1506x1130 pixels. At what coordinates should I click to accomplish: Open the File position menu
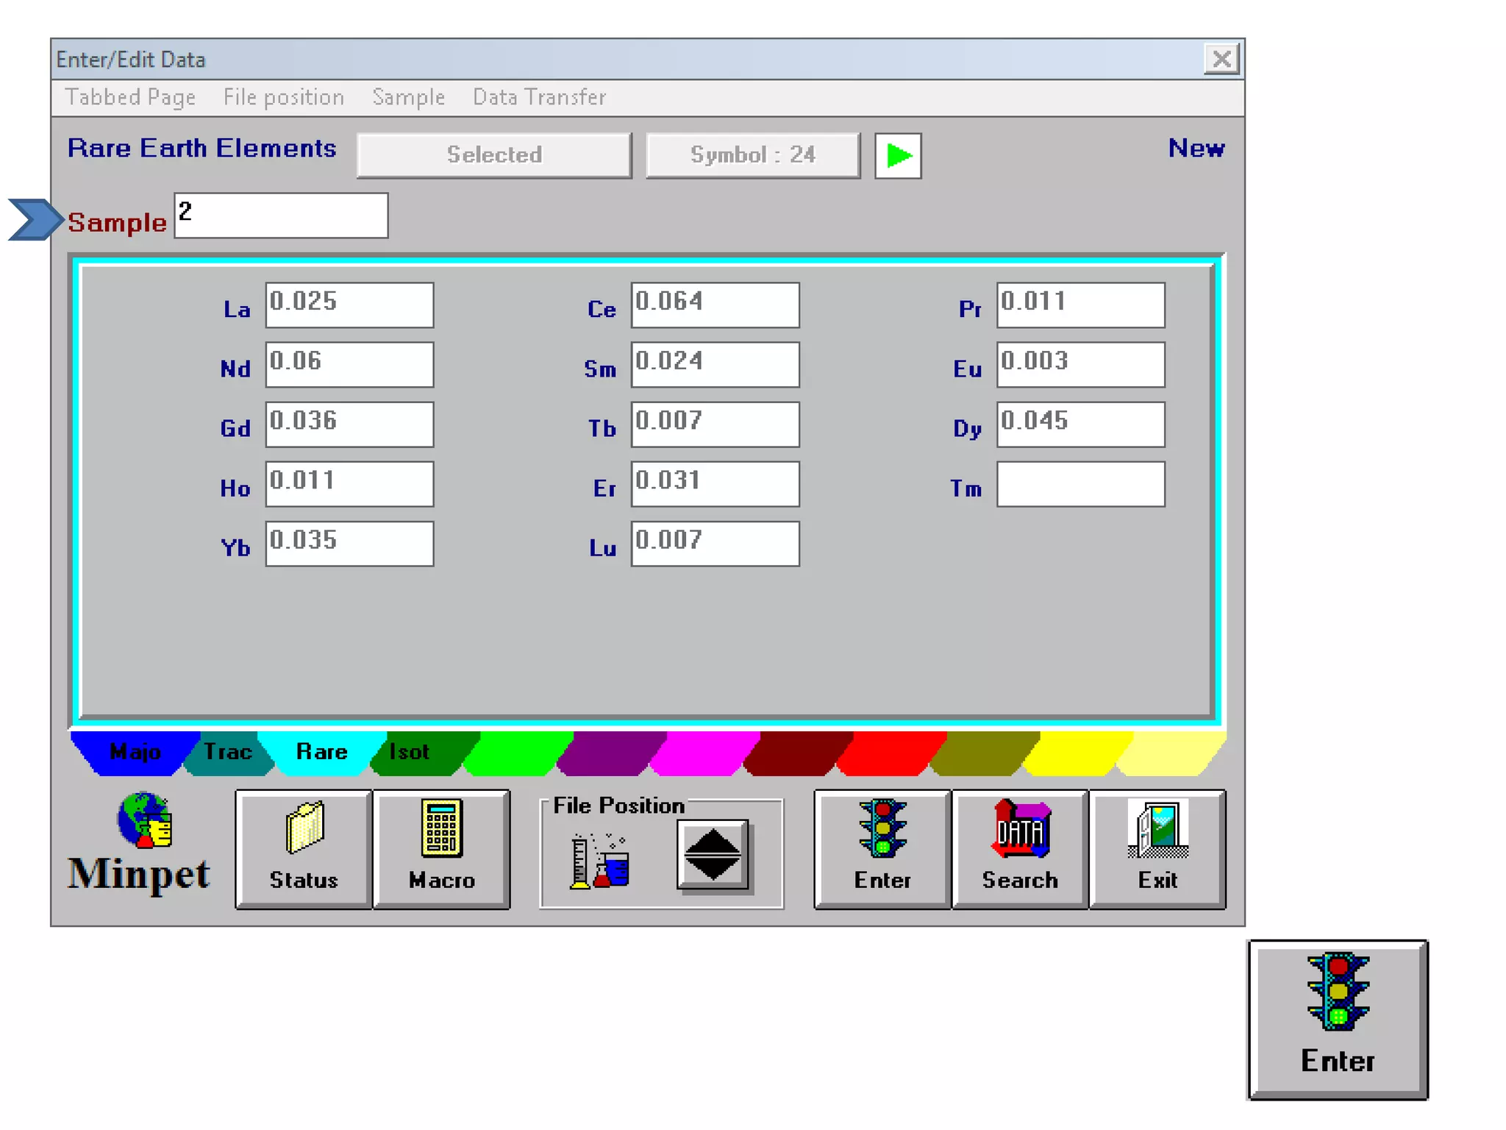[283, 97]
